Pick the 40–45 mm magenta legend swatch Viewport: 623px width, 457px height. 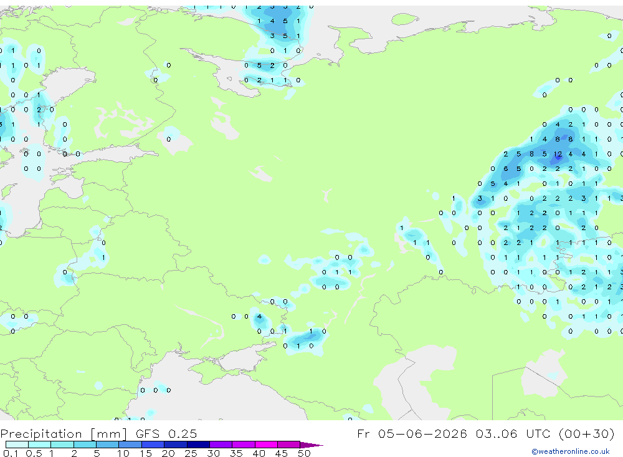(266, 445)
